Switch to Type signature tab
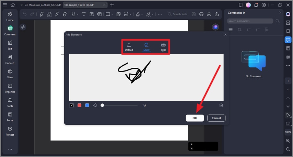The image size is (293, 157). (x=164, y=47)
